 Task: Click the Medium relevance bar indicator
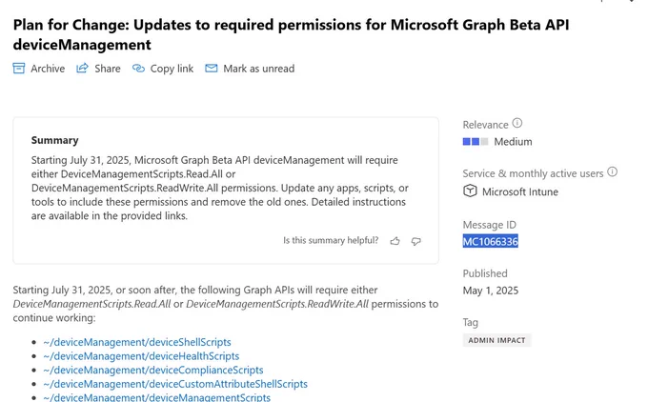click(x=476, y=142)
